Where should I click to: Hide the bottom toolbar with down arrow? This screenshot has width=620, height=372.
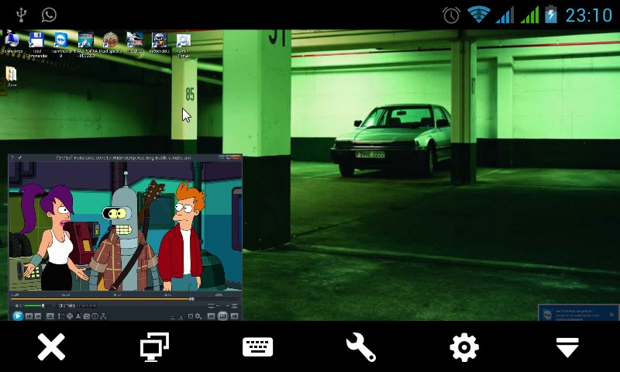[567, 347]
